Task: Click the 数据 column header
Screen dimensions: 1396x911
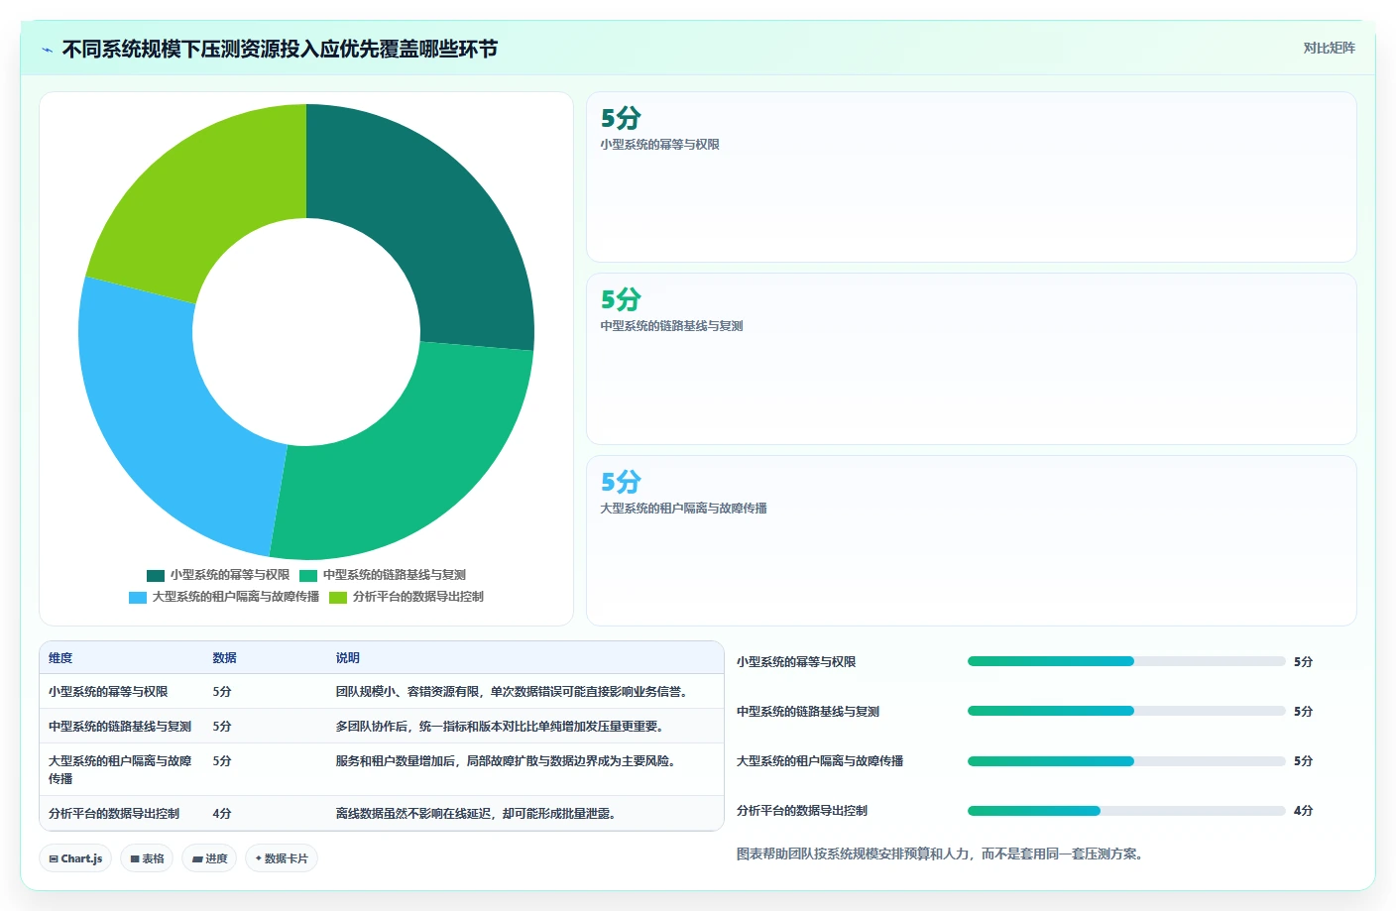Action: click(x=224, y=658)
